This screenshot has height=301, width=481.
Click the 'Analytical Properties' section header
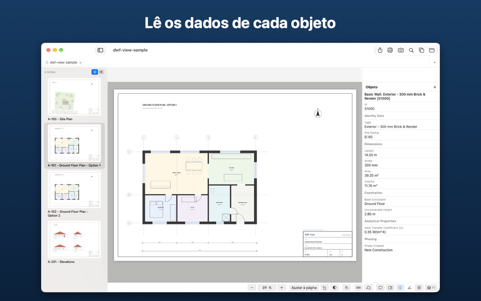click(380, 221)
